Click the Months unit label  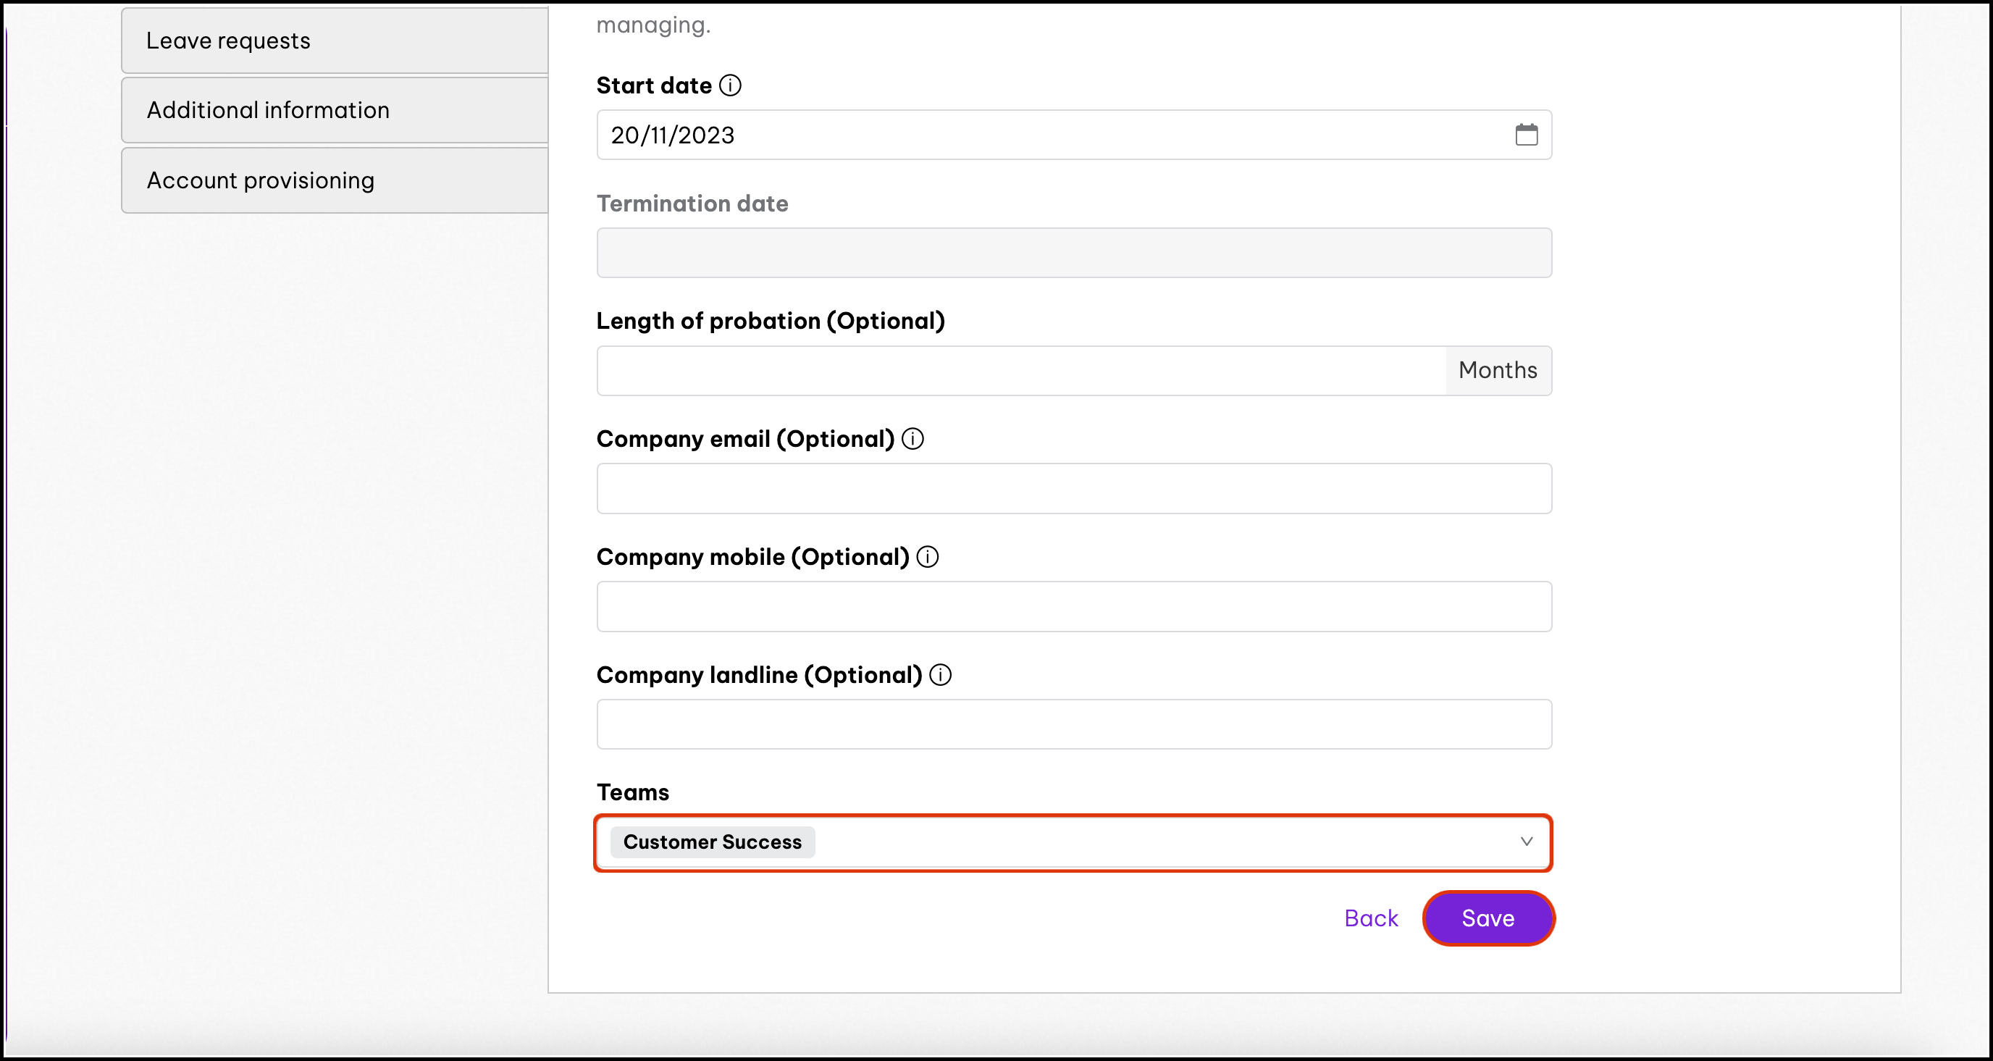point(1498,371)
